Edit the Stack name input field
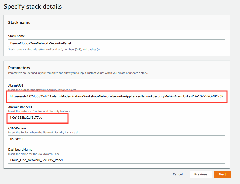 click(x=117, y=43)
